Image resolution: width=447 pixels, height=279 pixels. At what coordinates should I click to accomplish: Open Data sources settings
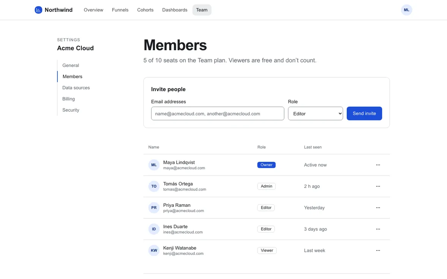pos(76,88)
